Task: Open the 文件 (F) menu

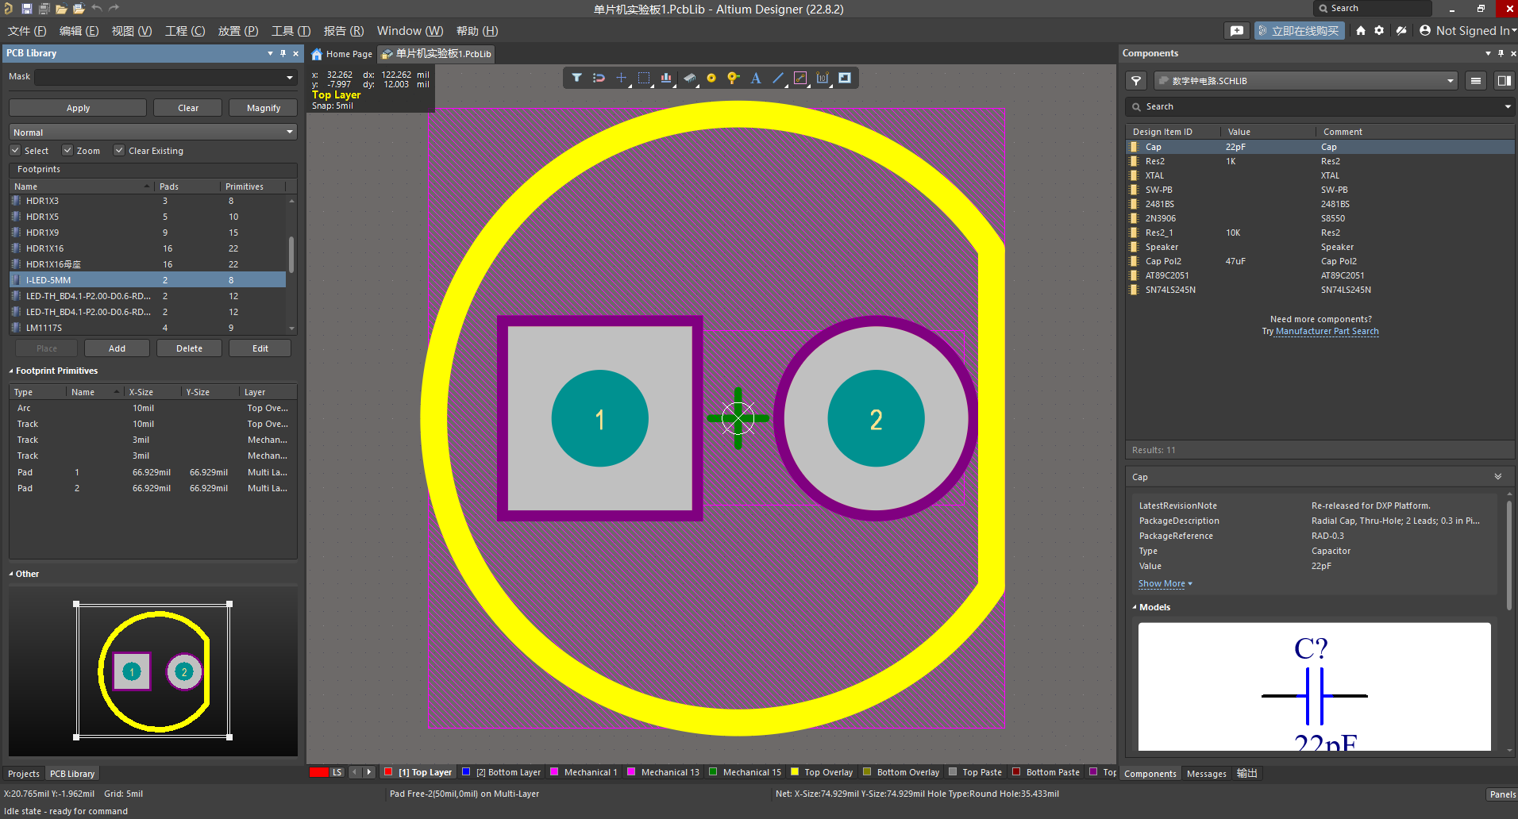Action: point(27,31)
